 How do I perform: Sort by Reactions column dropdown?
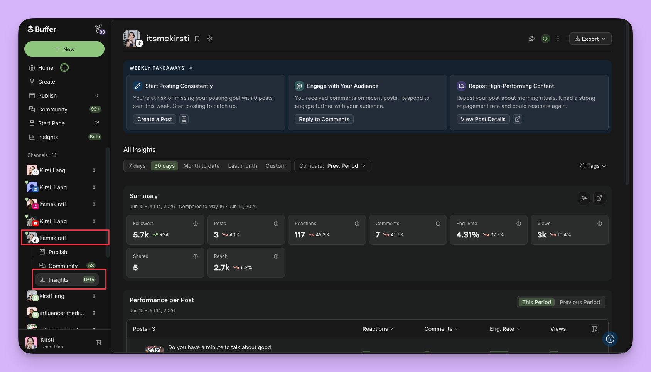tap(378, 329)
